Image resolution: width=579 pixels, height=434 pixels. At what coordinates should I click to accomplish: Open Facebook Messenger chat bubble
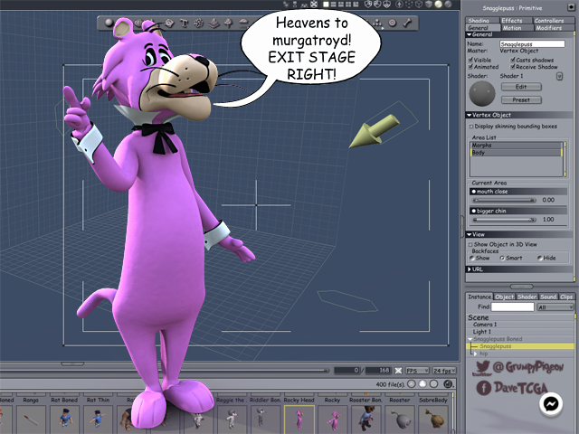coord(551,404)
